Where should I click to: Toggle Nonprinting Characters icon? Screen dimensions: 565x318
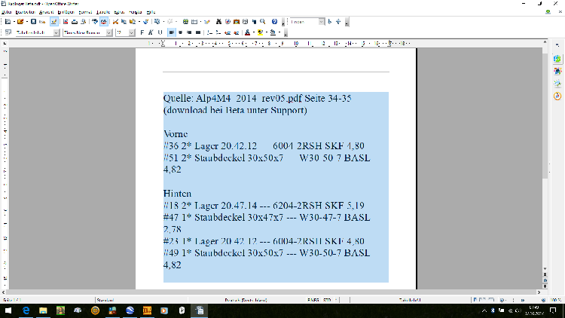(x=254, y=22)
